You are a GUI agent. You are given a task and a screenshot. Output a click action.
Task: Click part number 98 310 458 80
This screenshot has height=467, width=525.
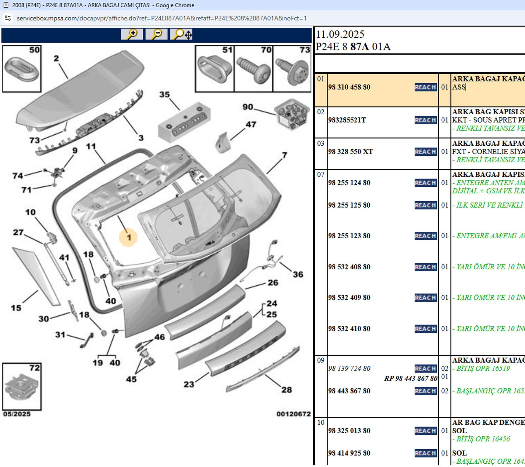349,87
